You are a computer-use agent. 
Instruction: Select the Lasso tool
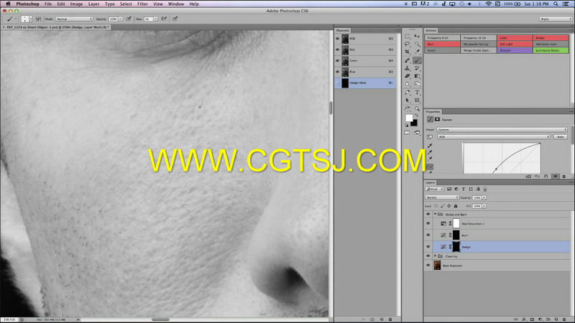point(408,44)
